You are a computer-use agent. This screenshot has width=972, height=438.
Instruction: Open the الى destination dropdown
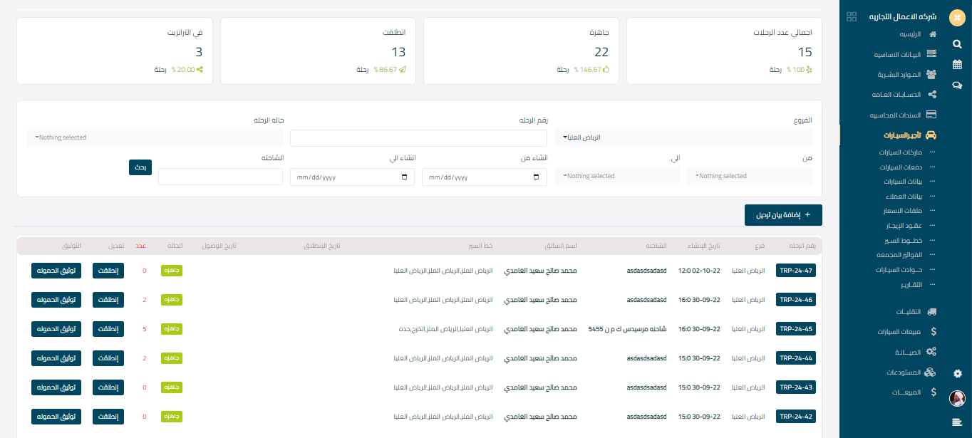[617, 176]
